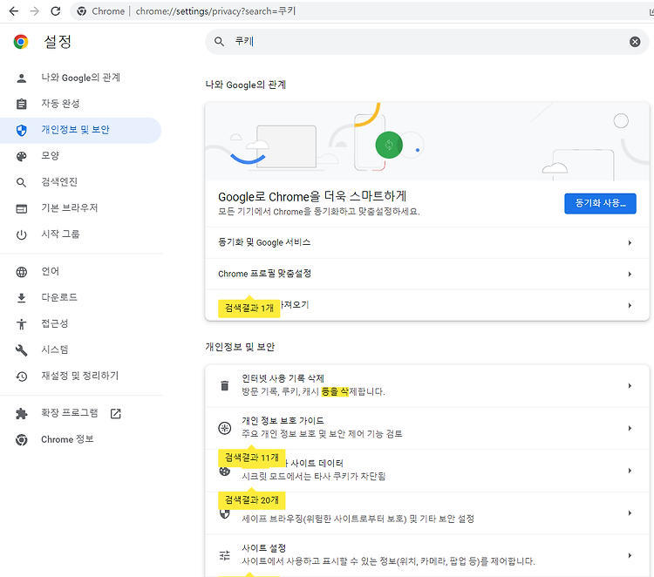Click the 시크릿 모드에서는 타사 쿠키가 차단됨 text

[314, 476]
